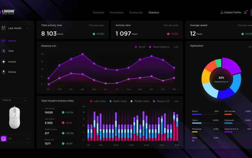Click the 22% donut center label

[221, 78]
